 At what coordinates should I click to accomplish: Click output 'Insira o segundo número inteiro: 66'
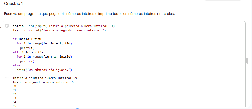click(x=44, y=82)
